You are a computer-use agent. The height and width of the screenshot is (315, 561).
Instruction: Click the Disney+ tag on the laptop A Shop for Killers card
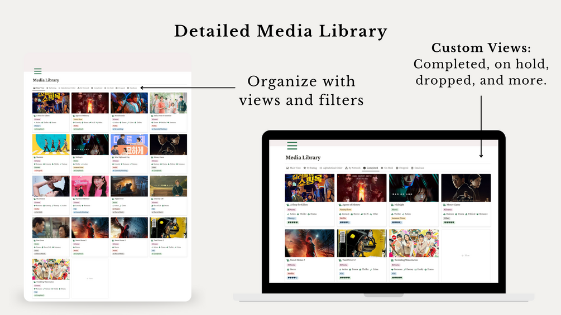coord(291,218)
